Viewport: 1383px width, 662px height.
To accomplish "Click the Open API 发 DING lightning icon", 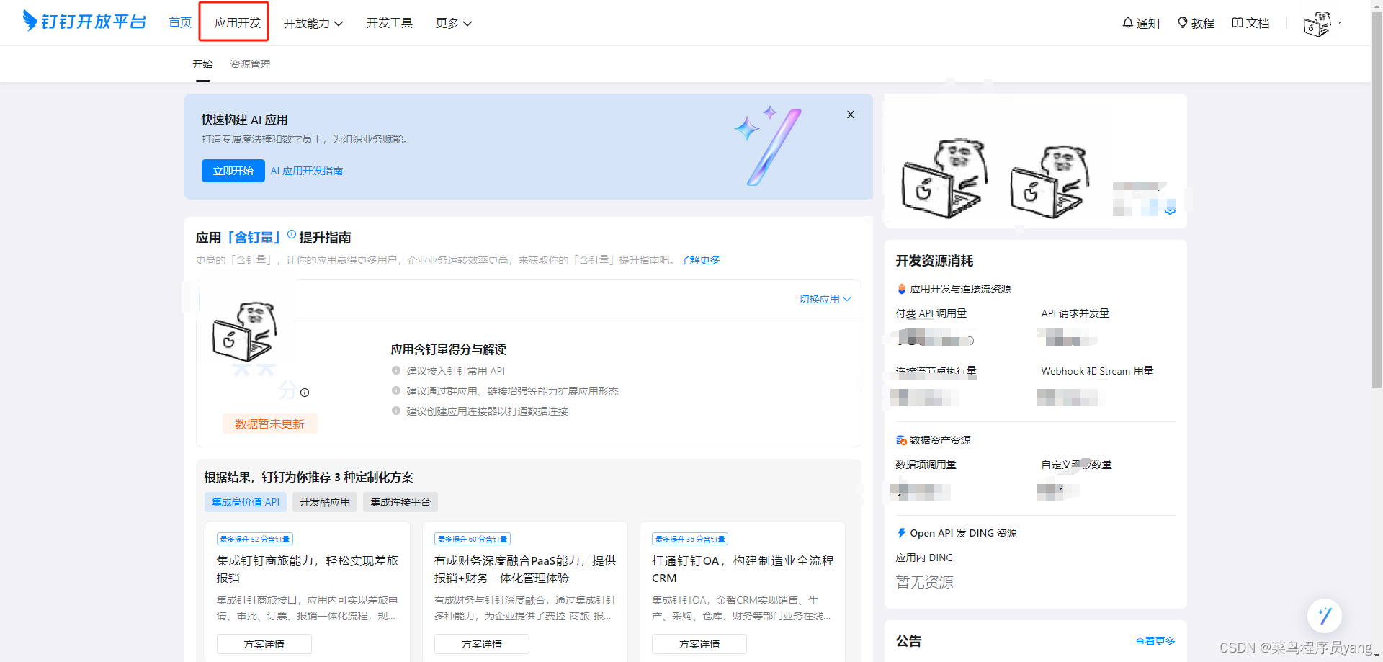I will (x=901, y=533).
